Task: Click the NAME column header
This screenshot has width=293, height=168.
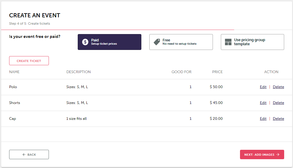Action: (x=14, y=72)
